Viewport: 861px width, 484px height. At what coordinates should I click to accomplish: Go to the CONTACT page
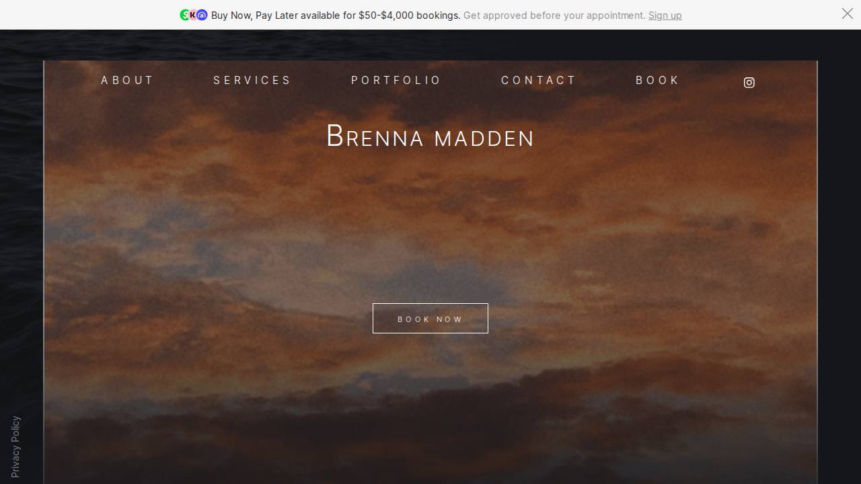[538, 80]
